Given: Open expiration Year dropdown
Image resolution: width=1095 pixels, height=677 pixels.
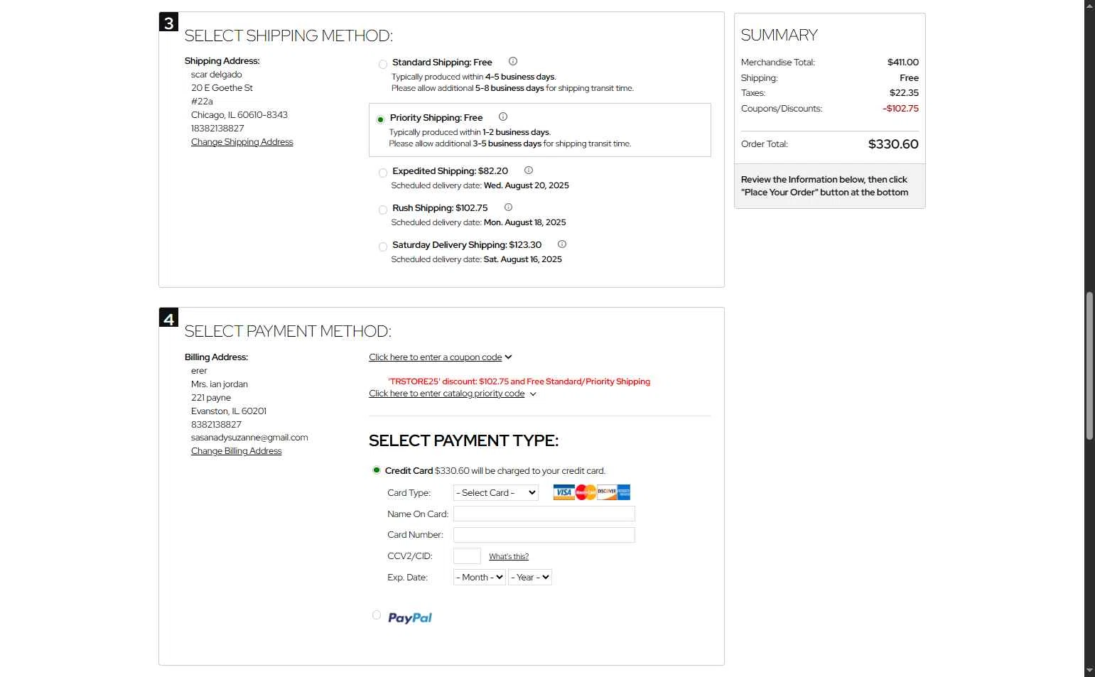Looking at the screenshot, I should 530,578.
